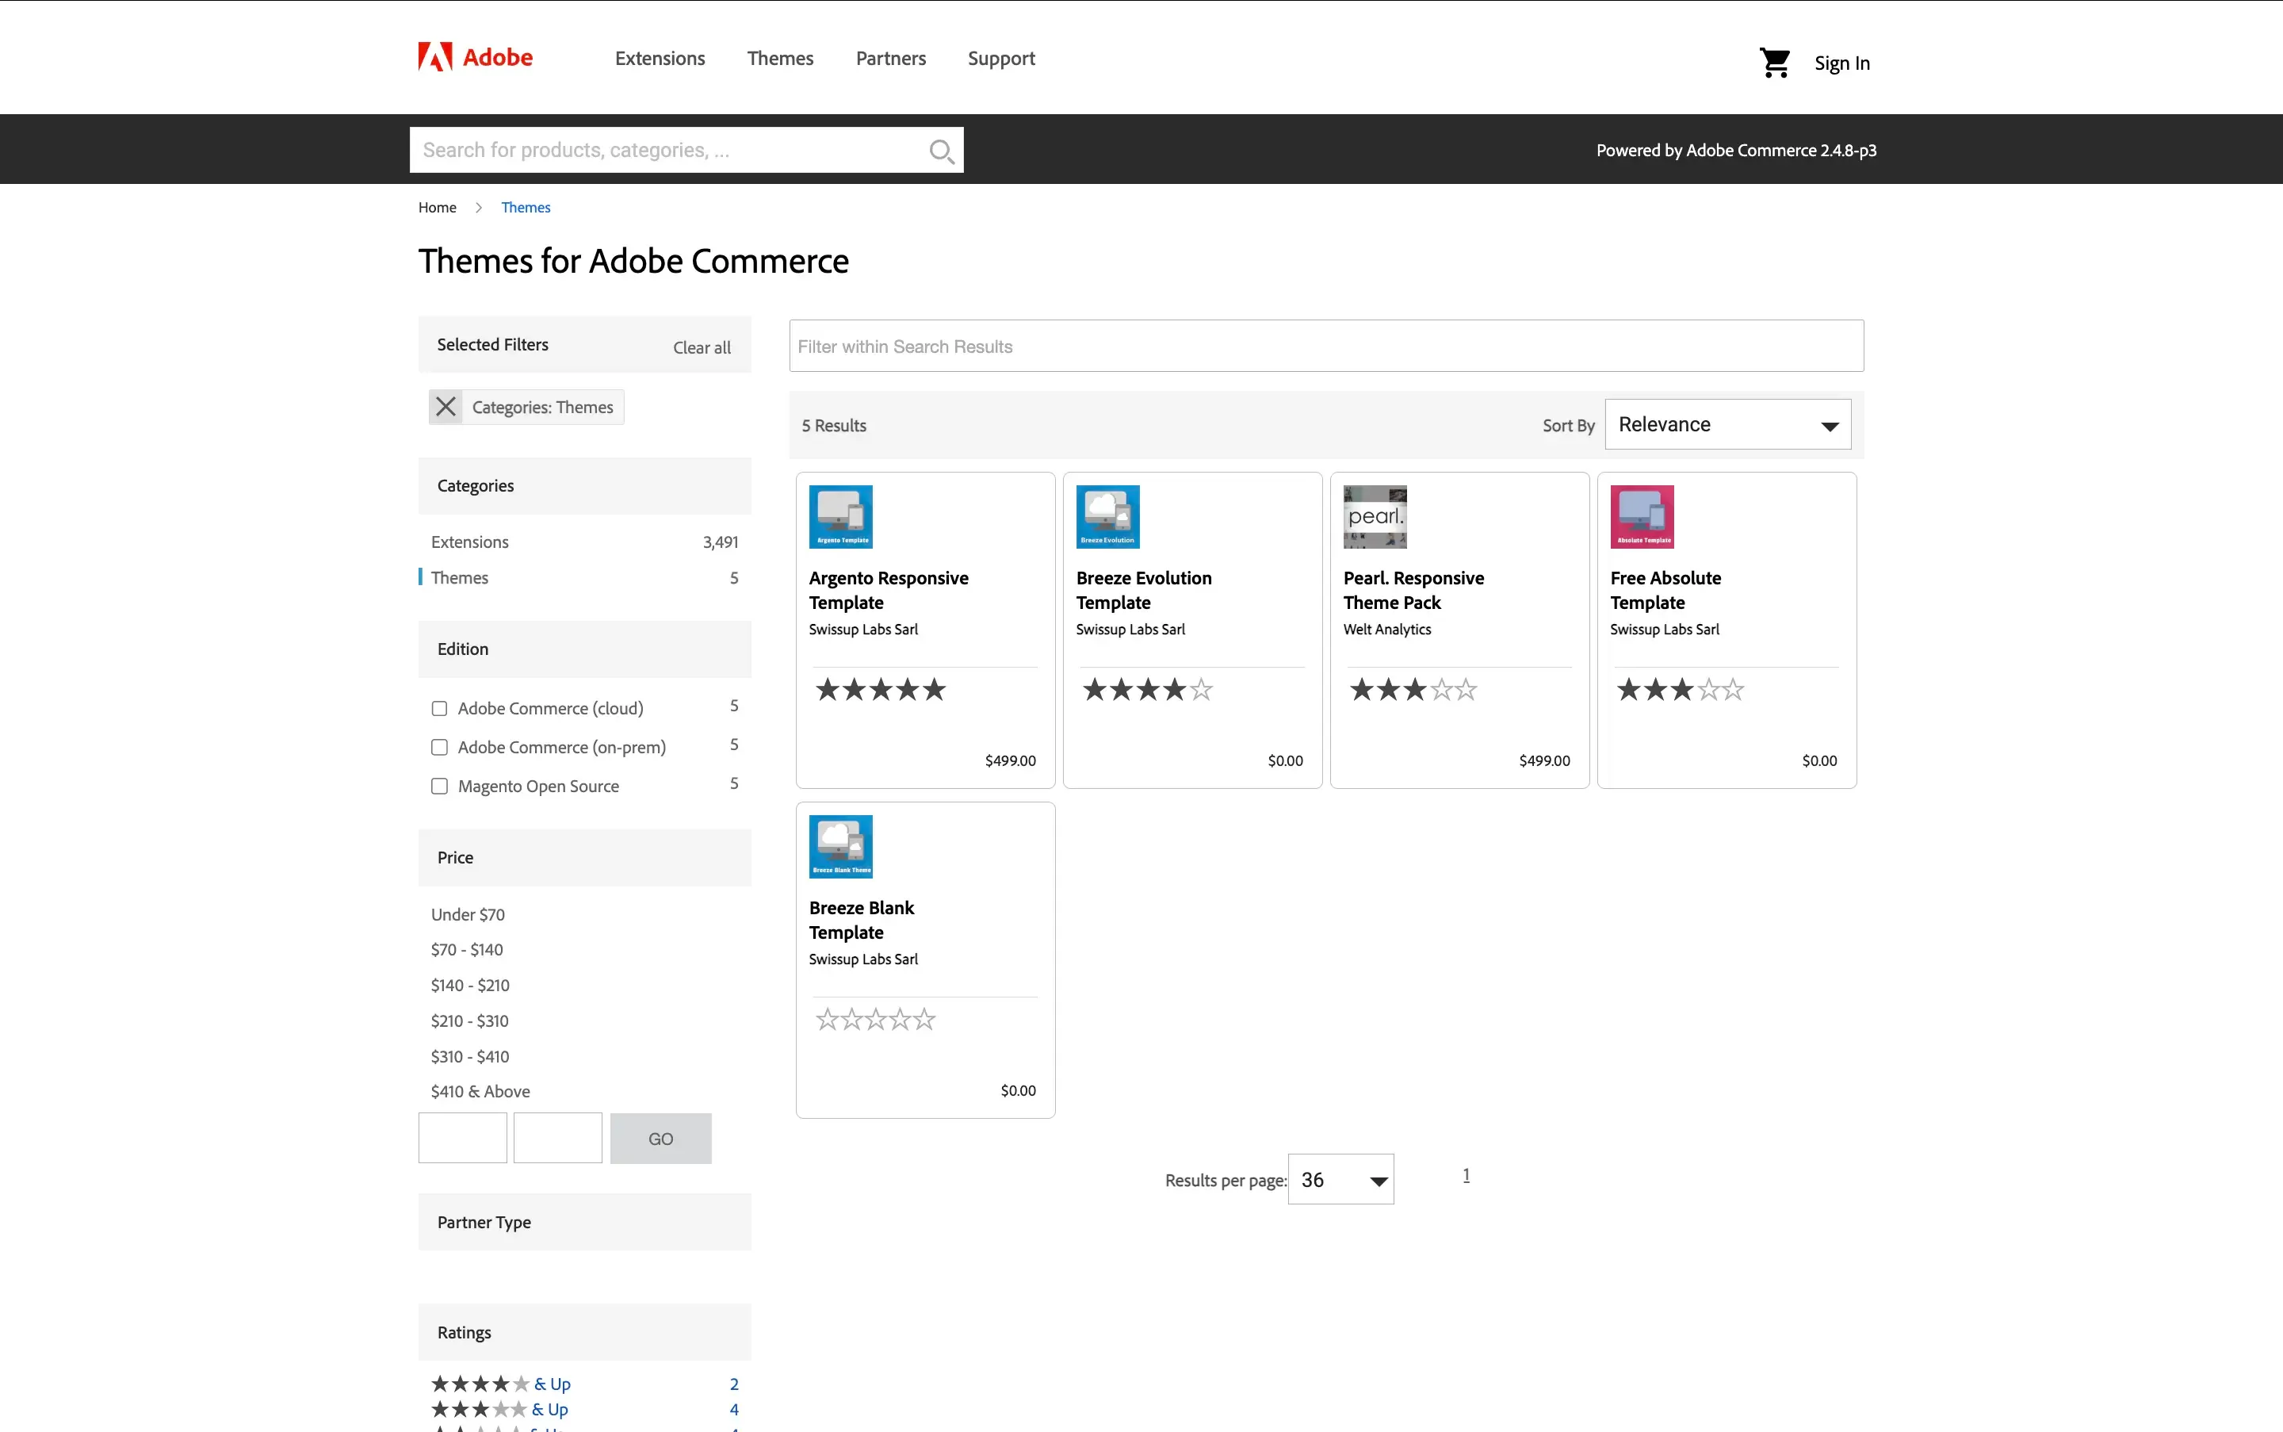Image resolution: width=2283 pixels, height=1432 pixels.
Task: Open the shopping cart
Action: (1776, 62)
